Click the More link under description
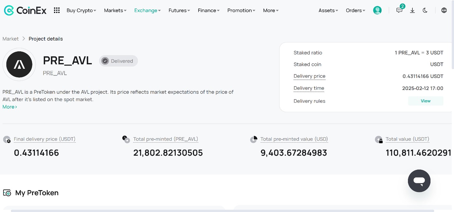 (x=10, y=107)
